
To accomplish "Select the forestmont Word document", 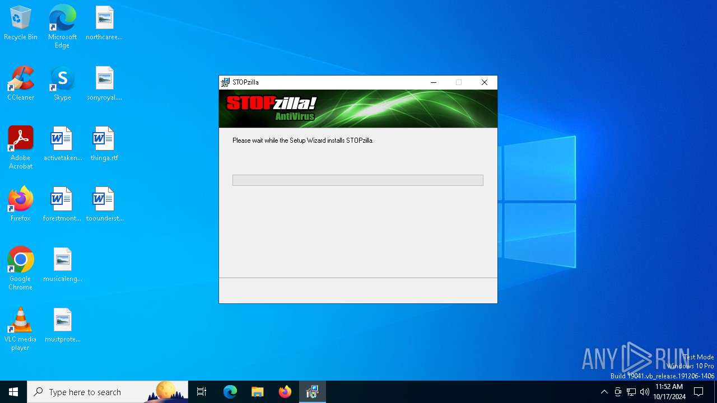I will click(62, 205).
